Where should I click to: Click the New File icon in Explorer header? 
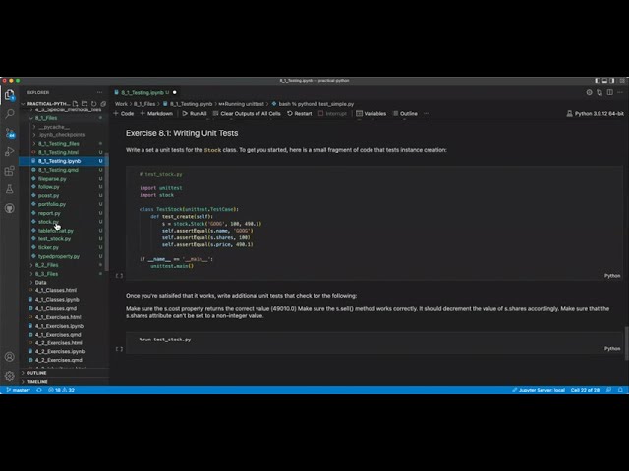tap(76, 104)
